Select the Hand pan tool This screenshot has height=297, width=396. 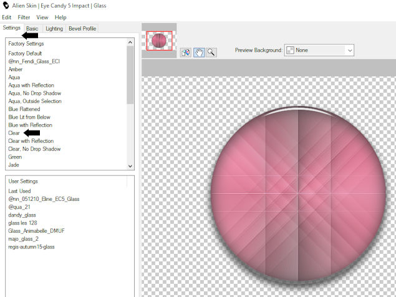tap(200, 52)
